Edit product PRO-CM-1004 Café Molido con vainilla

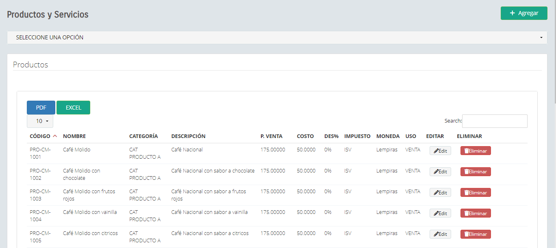440,213
